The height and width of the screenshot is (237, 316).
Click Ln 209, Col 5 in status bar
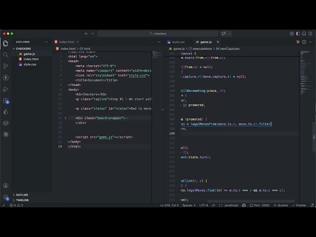click(169, 205)
